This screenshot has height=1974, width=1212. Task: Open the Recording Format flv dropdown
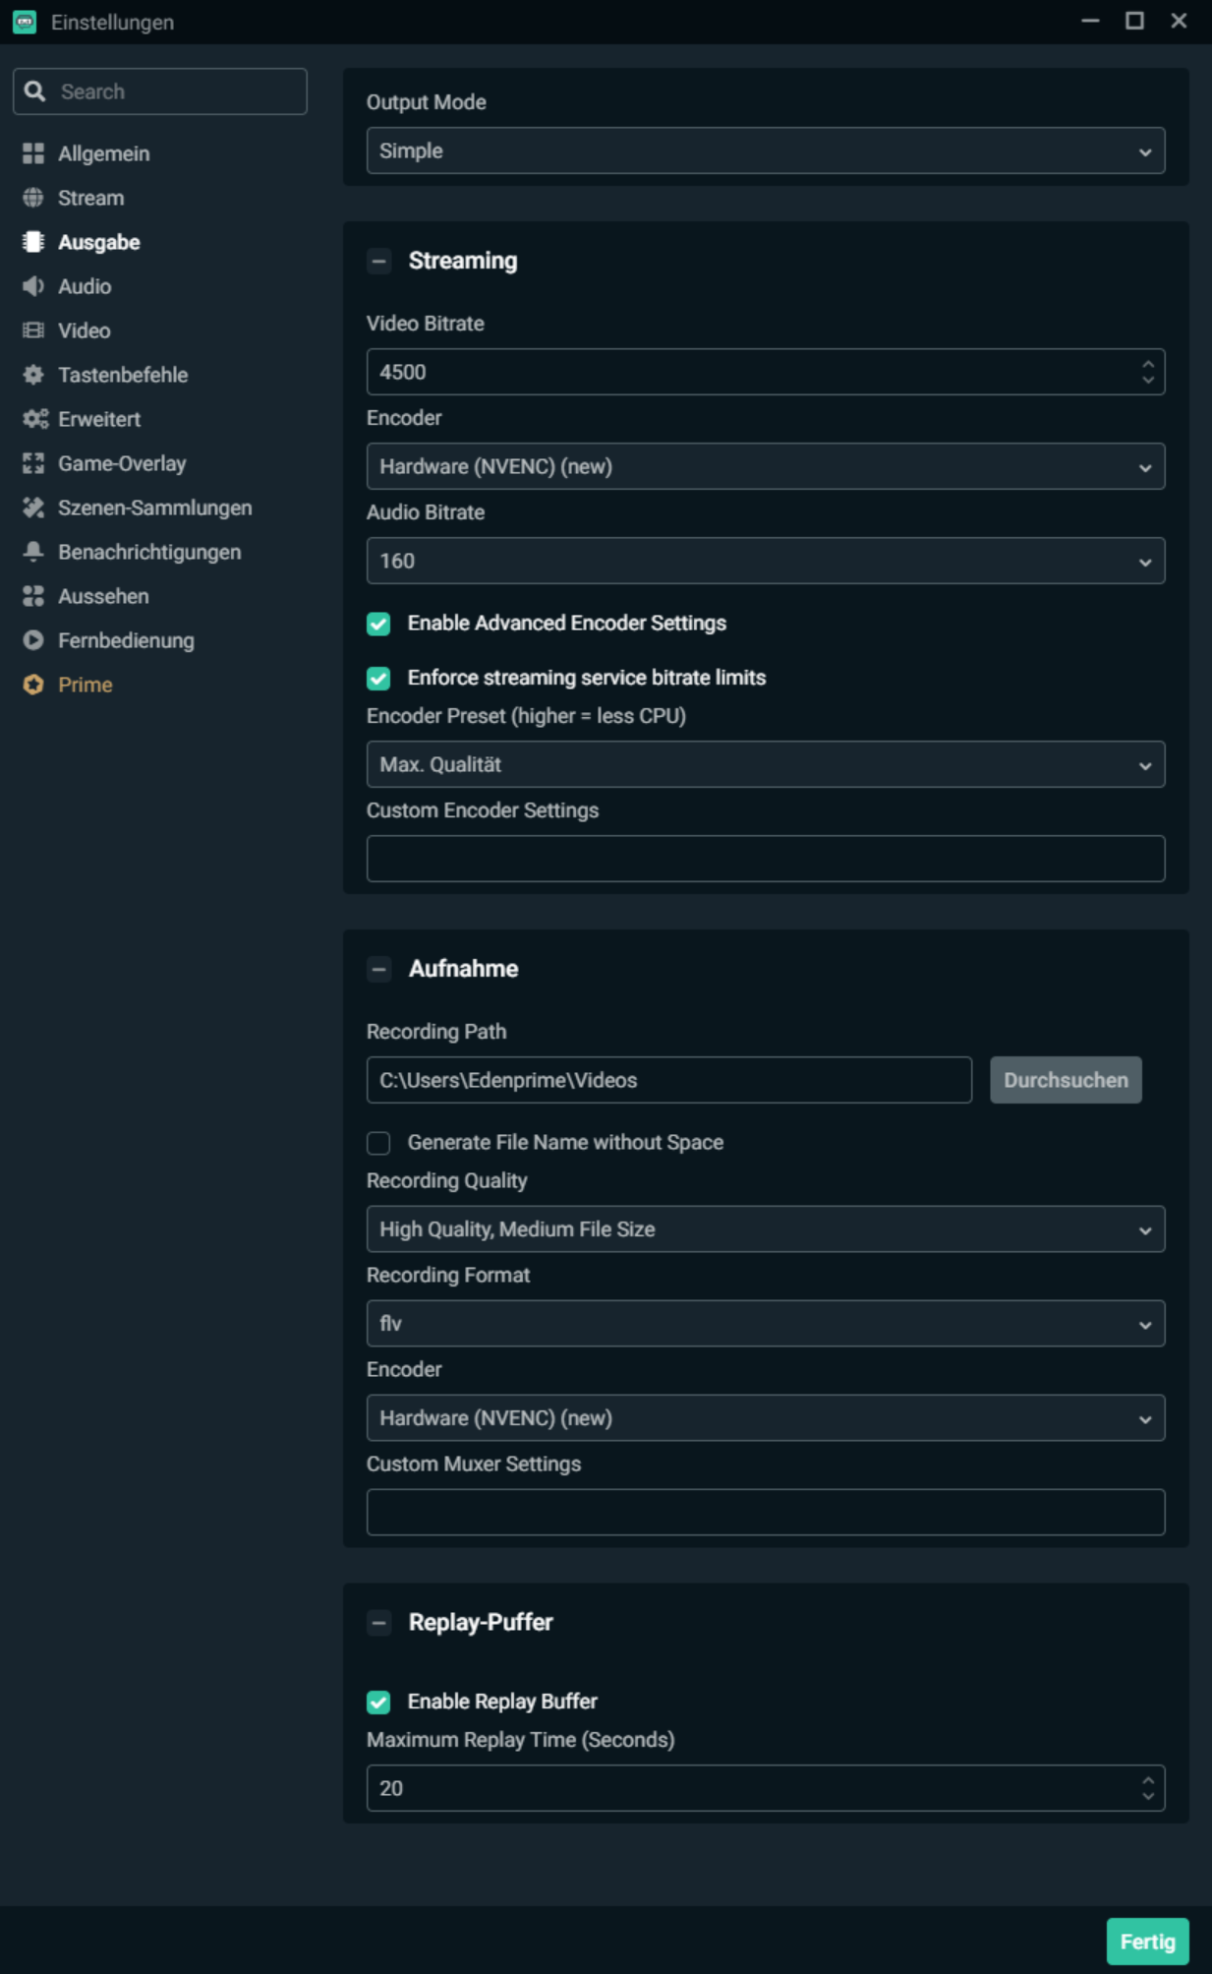click(765, 1324)
